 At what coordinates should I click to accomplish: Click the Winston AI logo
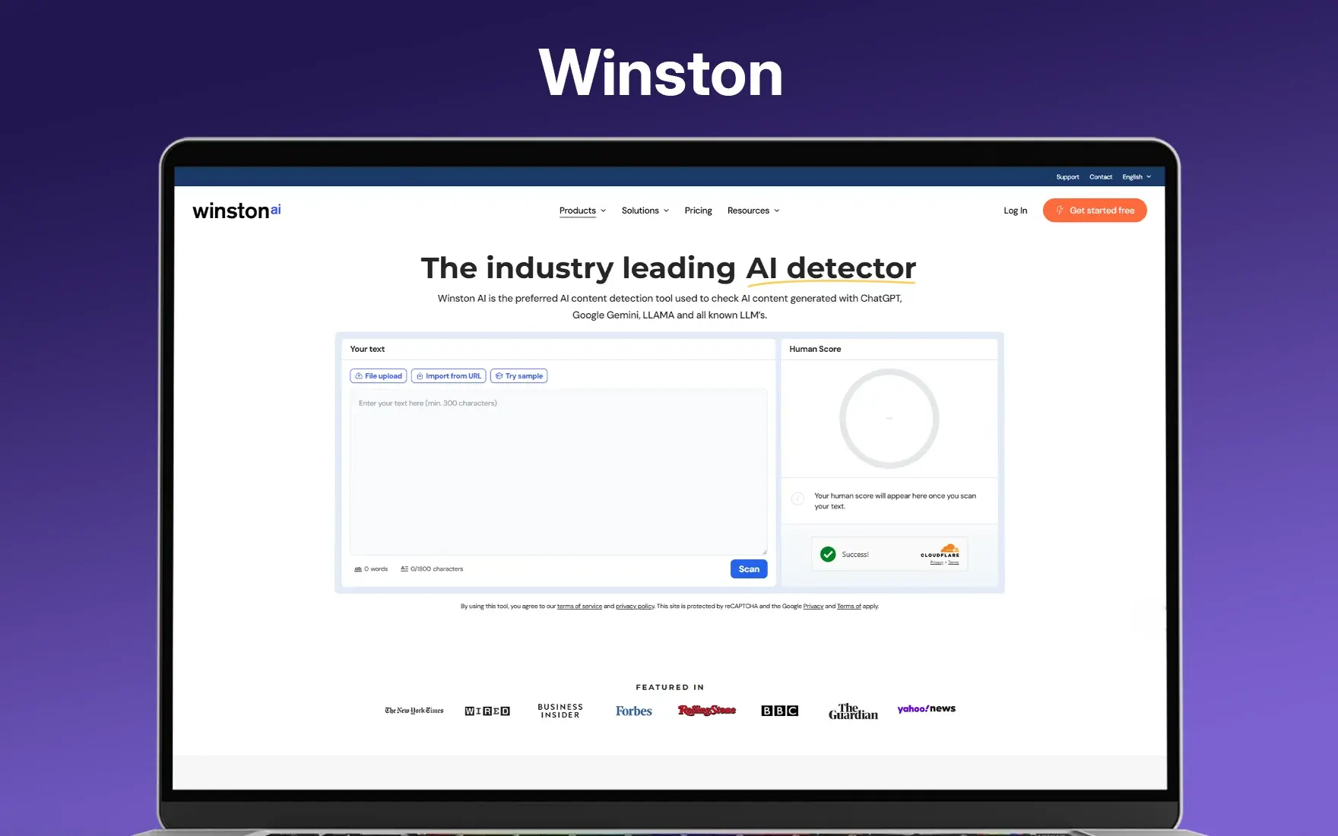[x=236, y=211]
